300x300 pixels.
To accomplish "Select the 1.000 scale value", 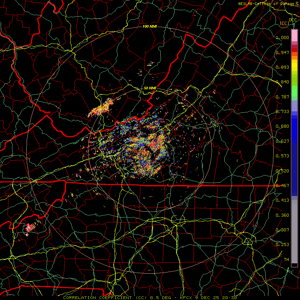I will (282, 37).
